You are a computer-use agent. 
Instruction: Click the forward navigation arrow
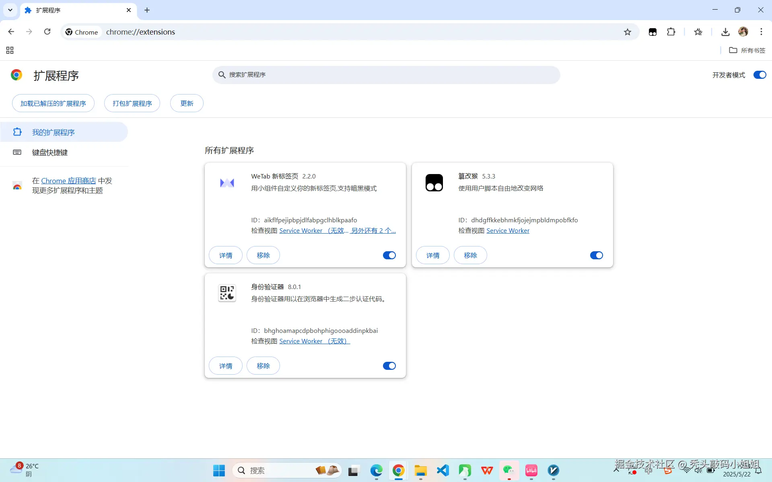(x=29, y=32)
